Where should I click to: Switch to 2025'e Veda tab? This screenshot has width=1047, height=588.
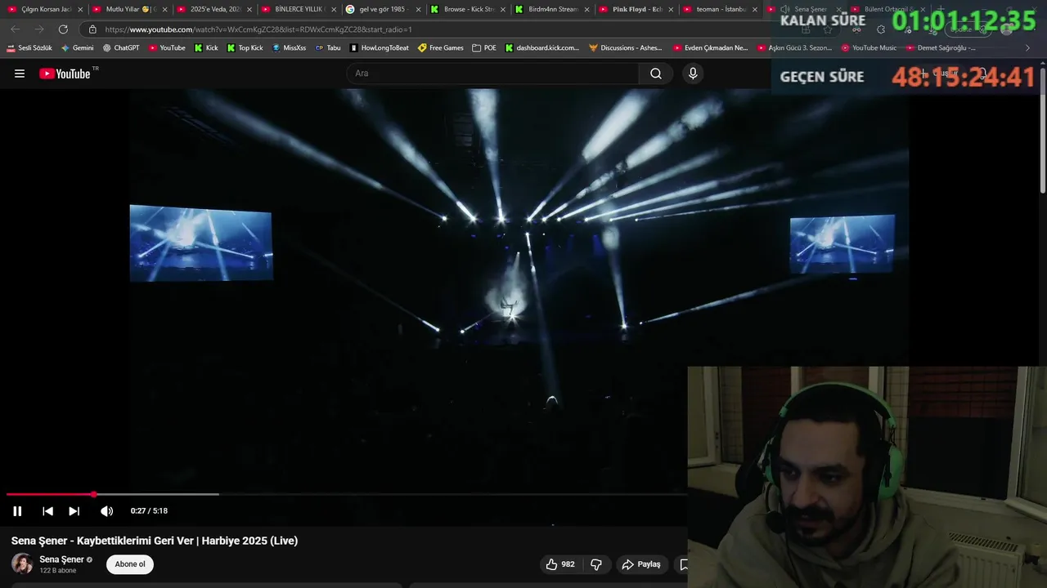pos(213,9)
